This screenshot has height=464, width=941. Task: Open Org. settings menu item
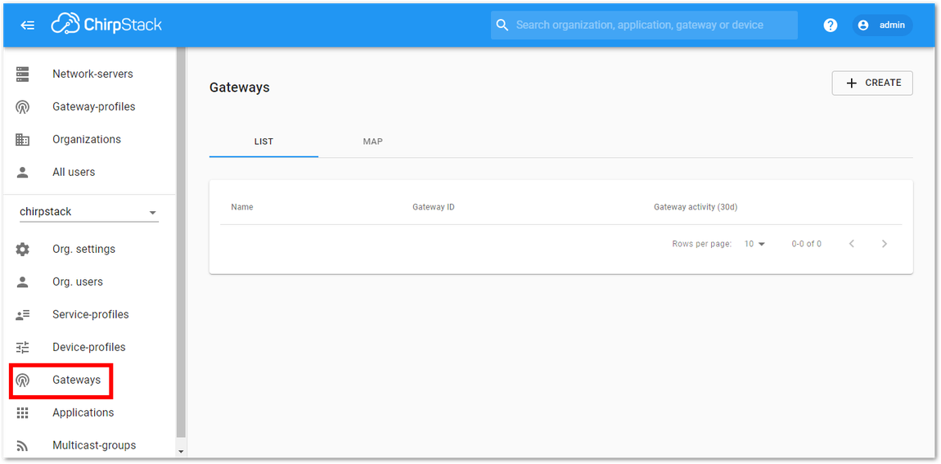point(89,249)
